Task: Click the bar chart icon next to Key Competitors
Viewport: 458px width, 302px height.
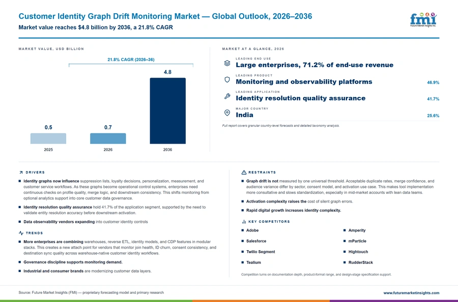Action: [x=244, y=222]
